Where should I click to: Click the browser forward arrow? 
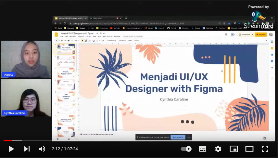(60, 23)
